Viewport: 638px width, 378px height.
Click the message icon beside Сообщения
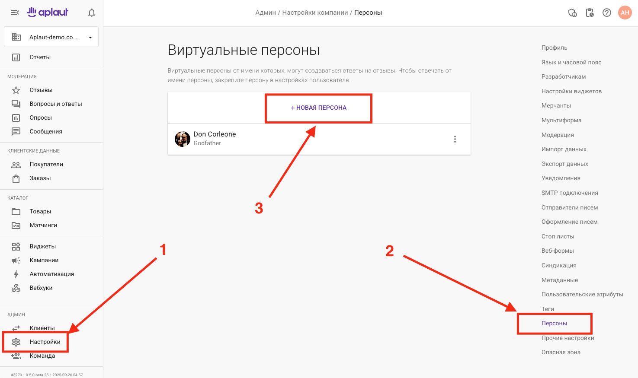16,131
